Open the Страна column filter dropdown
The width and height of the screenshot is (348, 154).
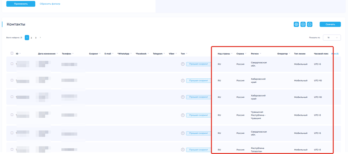coord(245,54)
